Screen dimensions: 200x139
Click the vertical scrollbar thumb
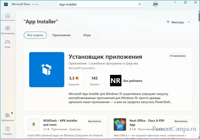[x=199, y=17]
